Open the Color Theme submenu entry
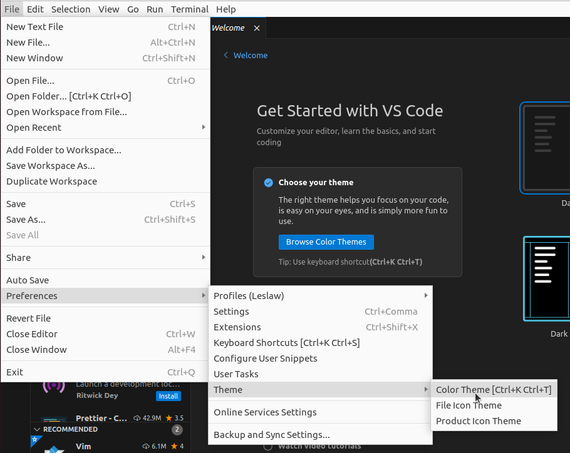The image size is (570, 453). pos(494,389)
